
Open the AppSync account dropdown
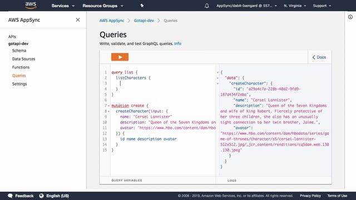pyautogui.click(x=246, y=6)
